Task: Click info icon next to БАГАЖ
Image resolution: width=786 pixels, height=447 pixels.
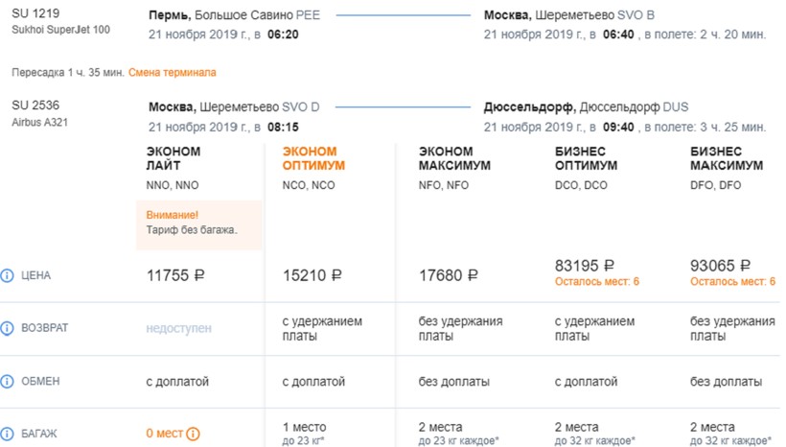Action: coord(8,435)
